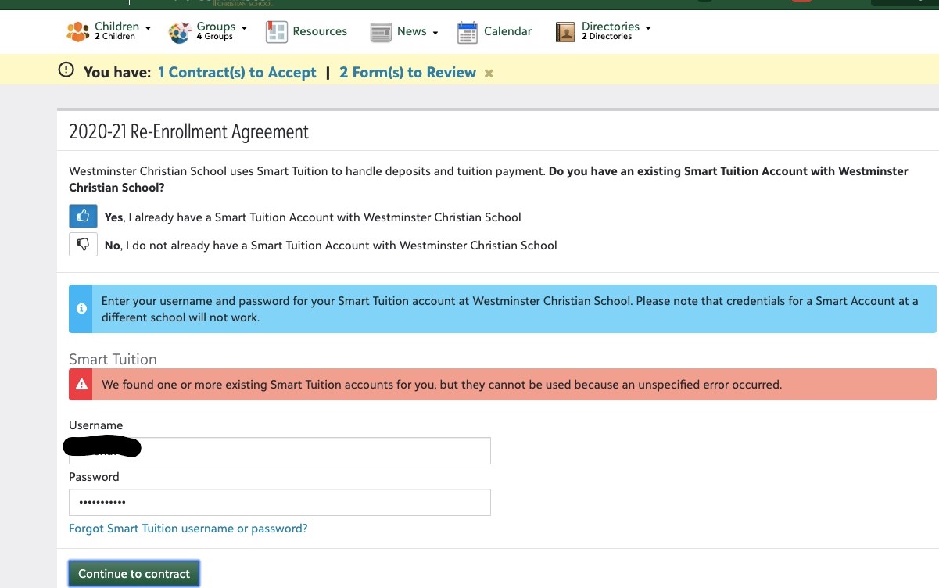Click the Smart Tuition section heading
Viewport: 939px width, 588px height.
point(113,360)
